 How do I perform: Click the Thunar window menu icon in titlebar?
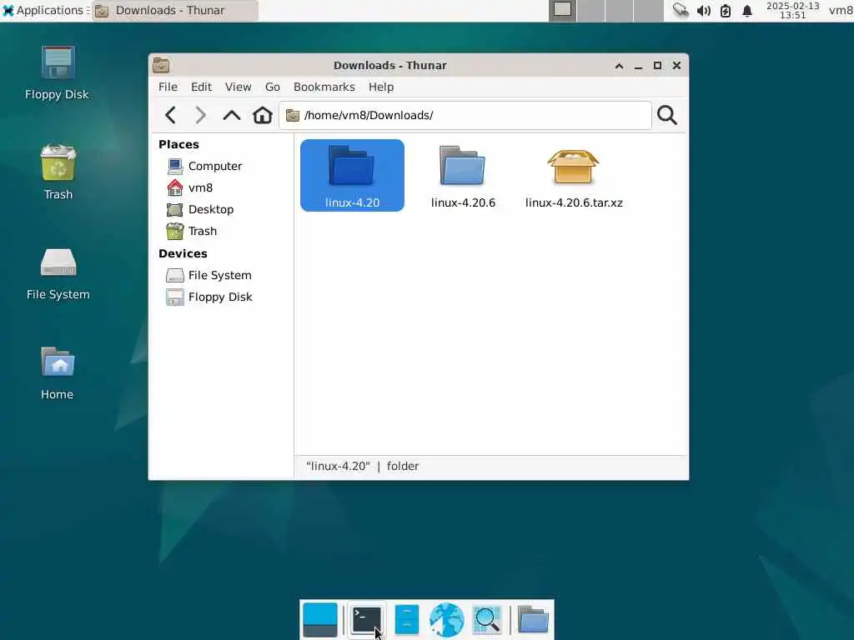(x=161, y=65)
